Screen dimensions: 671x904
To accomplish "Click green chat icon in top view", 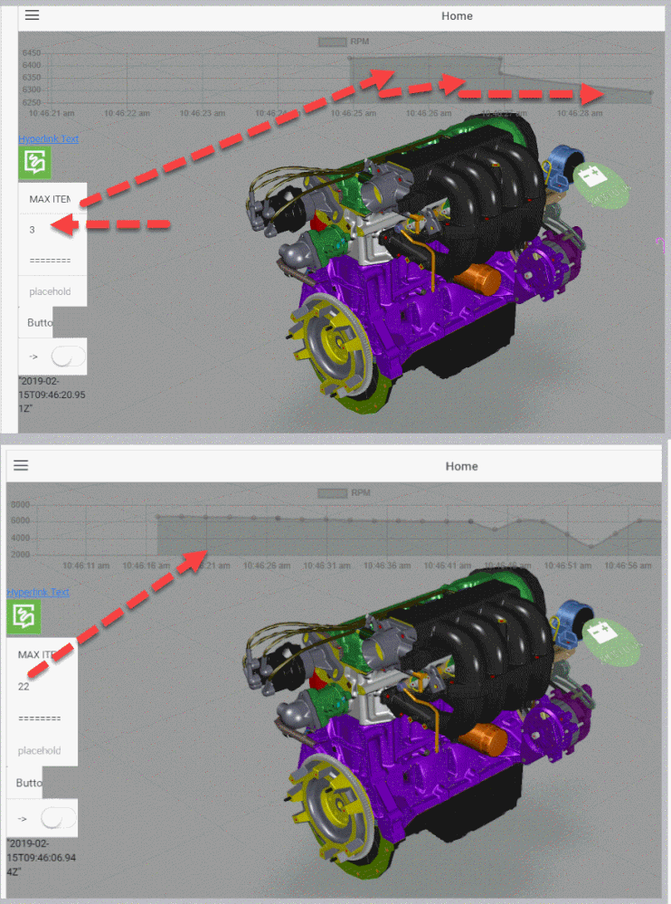I will [x=34, y=163].
